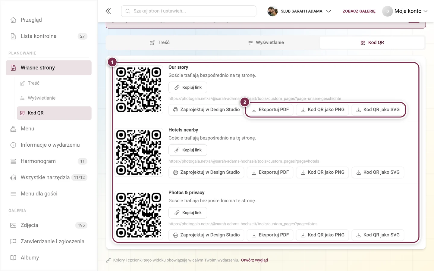
Task: Click the search magnifier icon
Action: [128, 11]
